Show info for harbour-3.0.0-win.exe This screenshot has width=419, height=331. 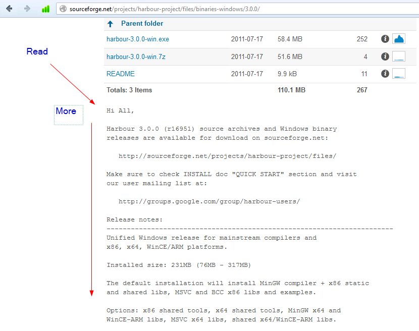(385, 39)
